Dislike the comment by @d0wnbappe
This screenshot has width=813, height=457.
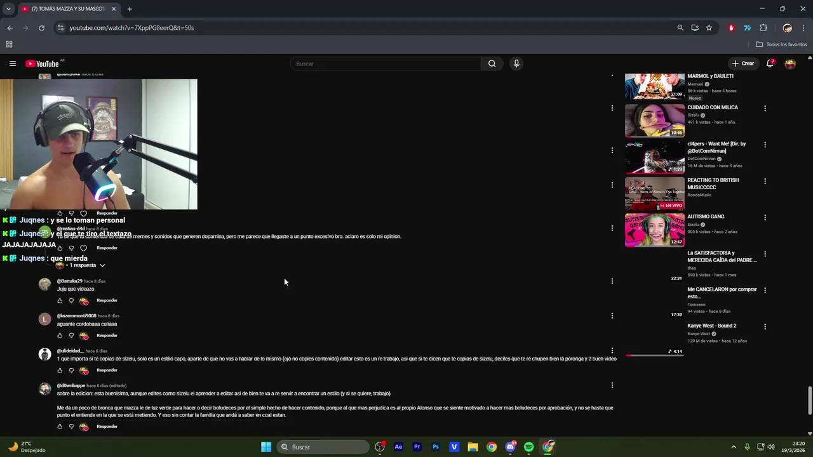pyautogui.click(x=71, y=427)
